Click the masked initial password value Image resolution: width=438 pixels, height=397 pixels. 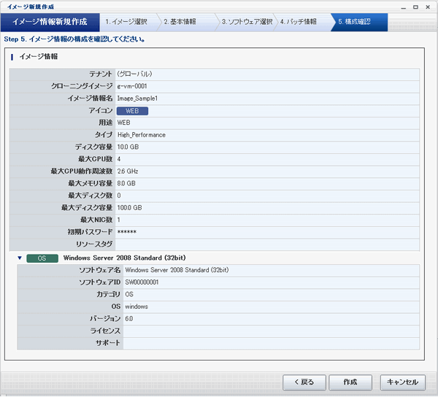tap(127, 232)
